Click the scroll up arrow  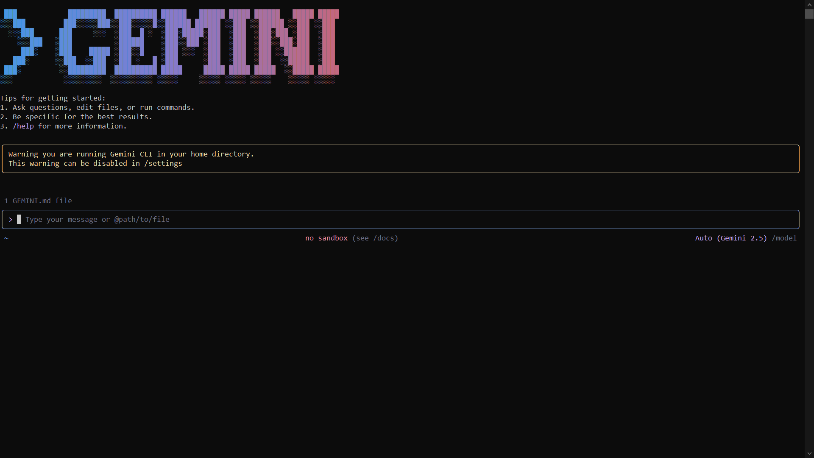(x=809, y=4)
